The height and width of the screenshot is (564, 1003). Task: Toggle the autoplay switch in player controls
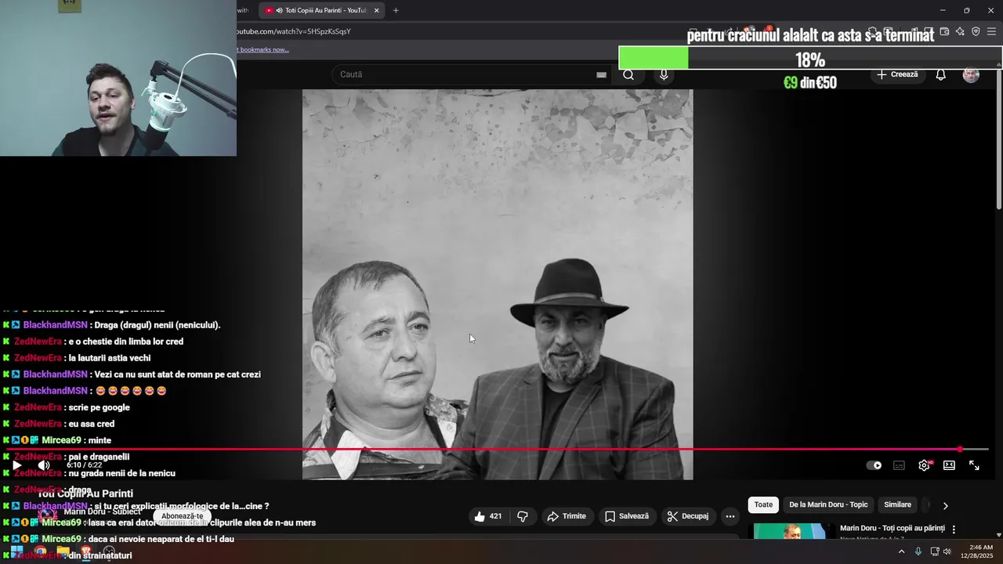click(874, 465)
